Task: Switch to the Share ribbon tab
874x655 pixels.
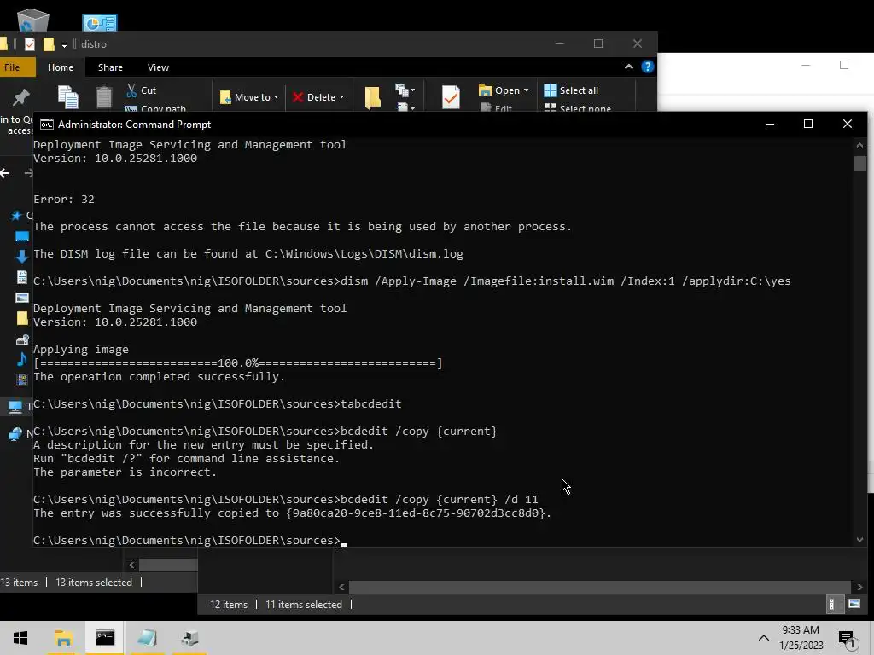Action: (x=110, y=67)
